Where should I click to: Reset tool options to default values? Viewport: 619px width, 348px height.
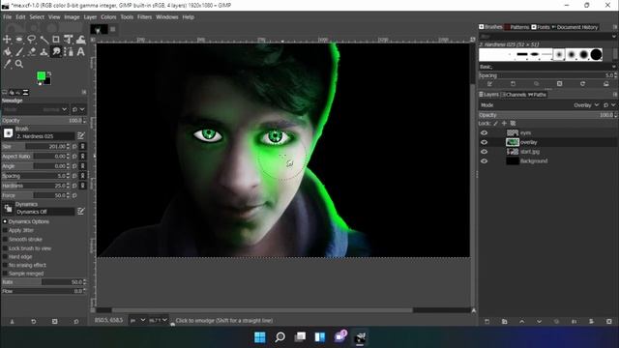point(76,322)
